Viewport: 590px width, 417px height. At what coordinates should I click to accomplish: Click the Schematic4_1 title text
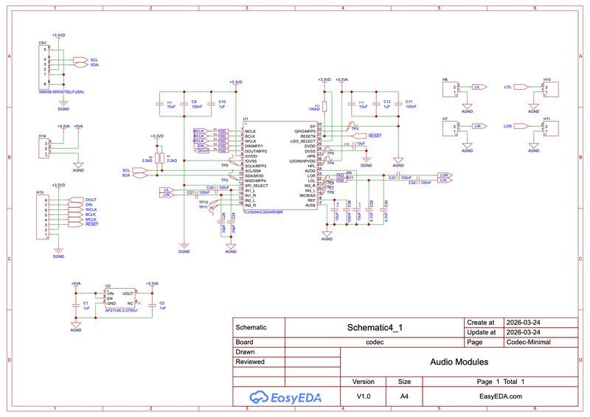pyautogui.click(x=375, y=328)
